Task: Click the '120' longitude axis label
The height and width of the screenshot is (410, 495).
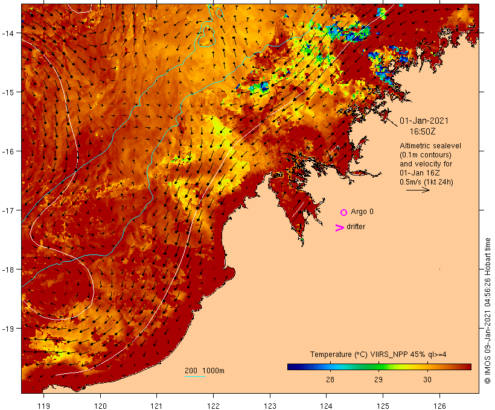Action: point(100,406)
